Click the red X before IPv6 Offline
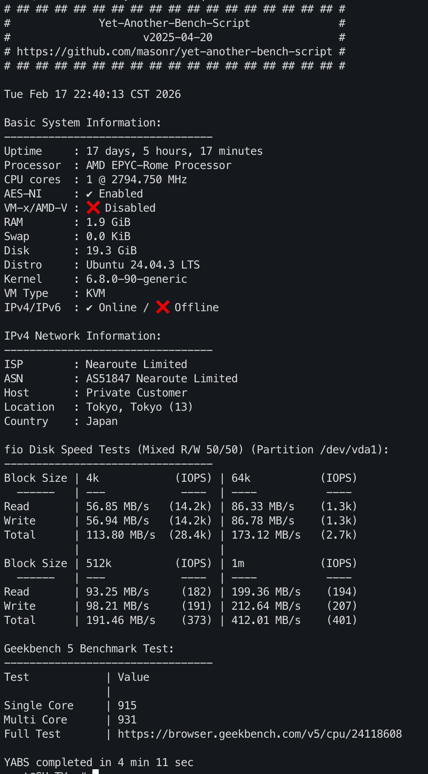Image resolution: width=428 pixels, height=774 pixels. (x=163, y=307)
